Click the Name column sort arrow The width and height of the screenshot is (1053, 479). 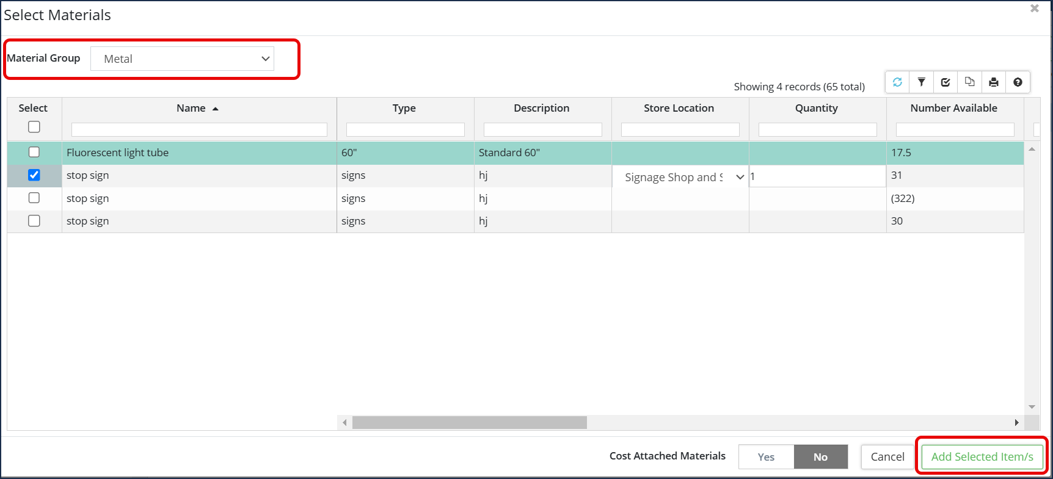click(x=215, y=109)
